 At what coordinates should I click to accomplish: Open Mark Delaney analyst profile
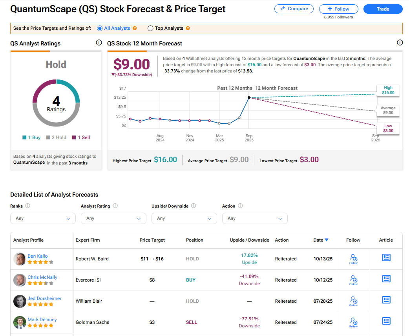click(x=42, y=319)
